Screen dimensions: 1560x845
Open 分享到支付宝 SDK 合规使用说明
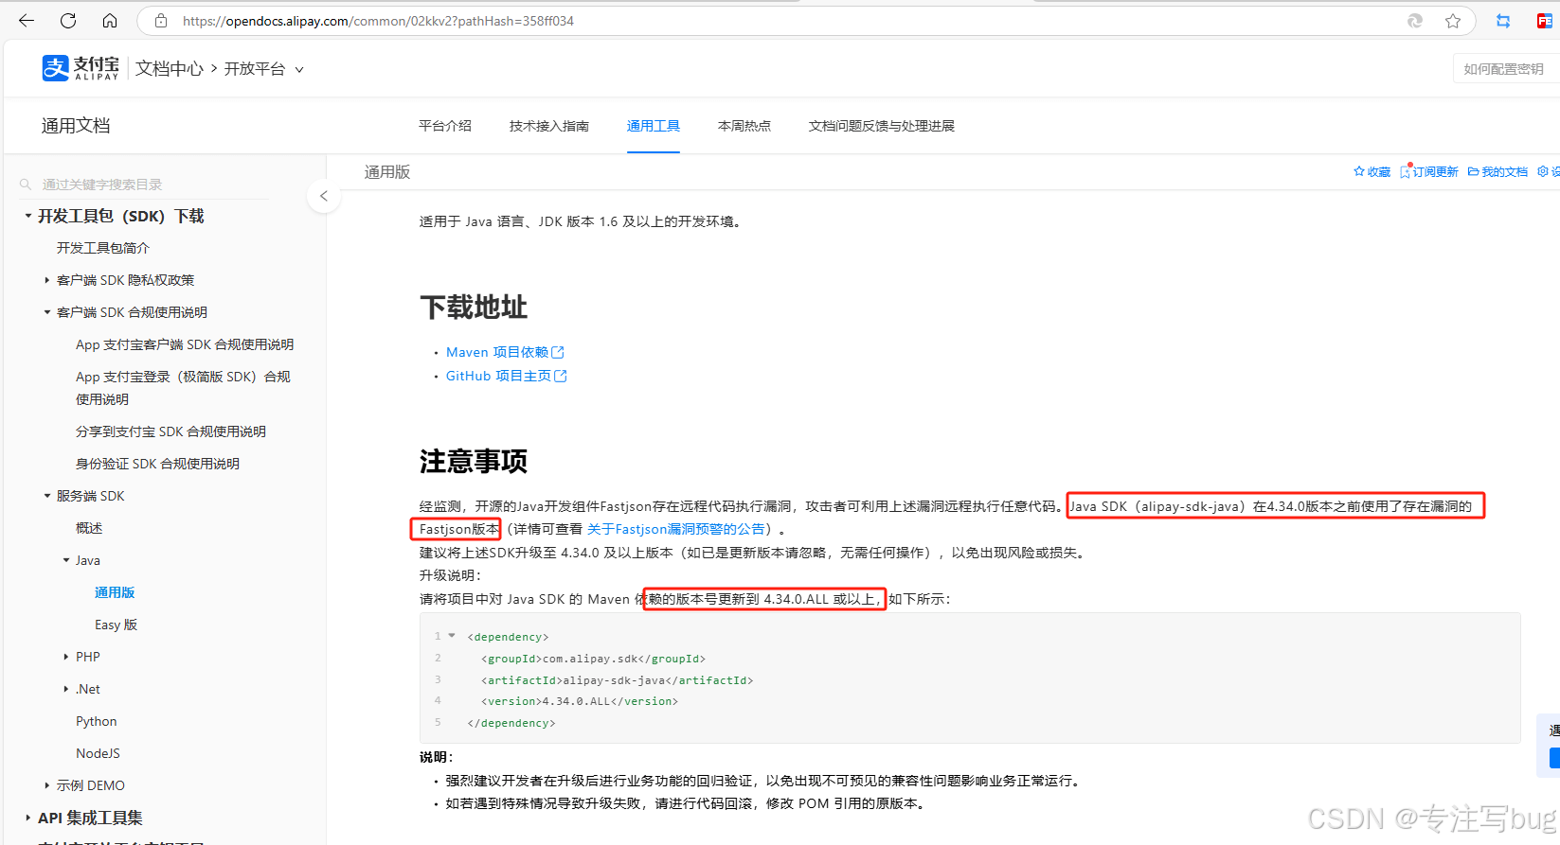click(x=170, y=431)
